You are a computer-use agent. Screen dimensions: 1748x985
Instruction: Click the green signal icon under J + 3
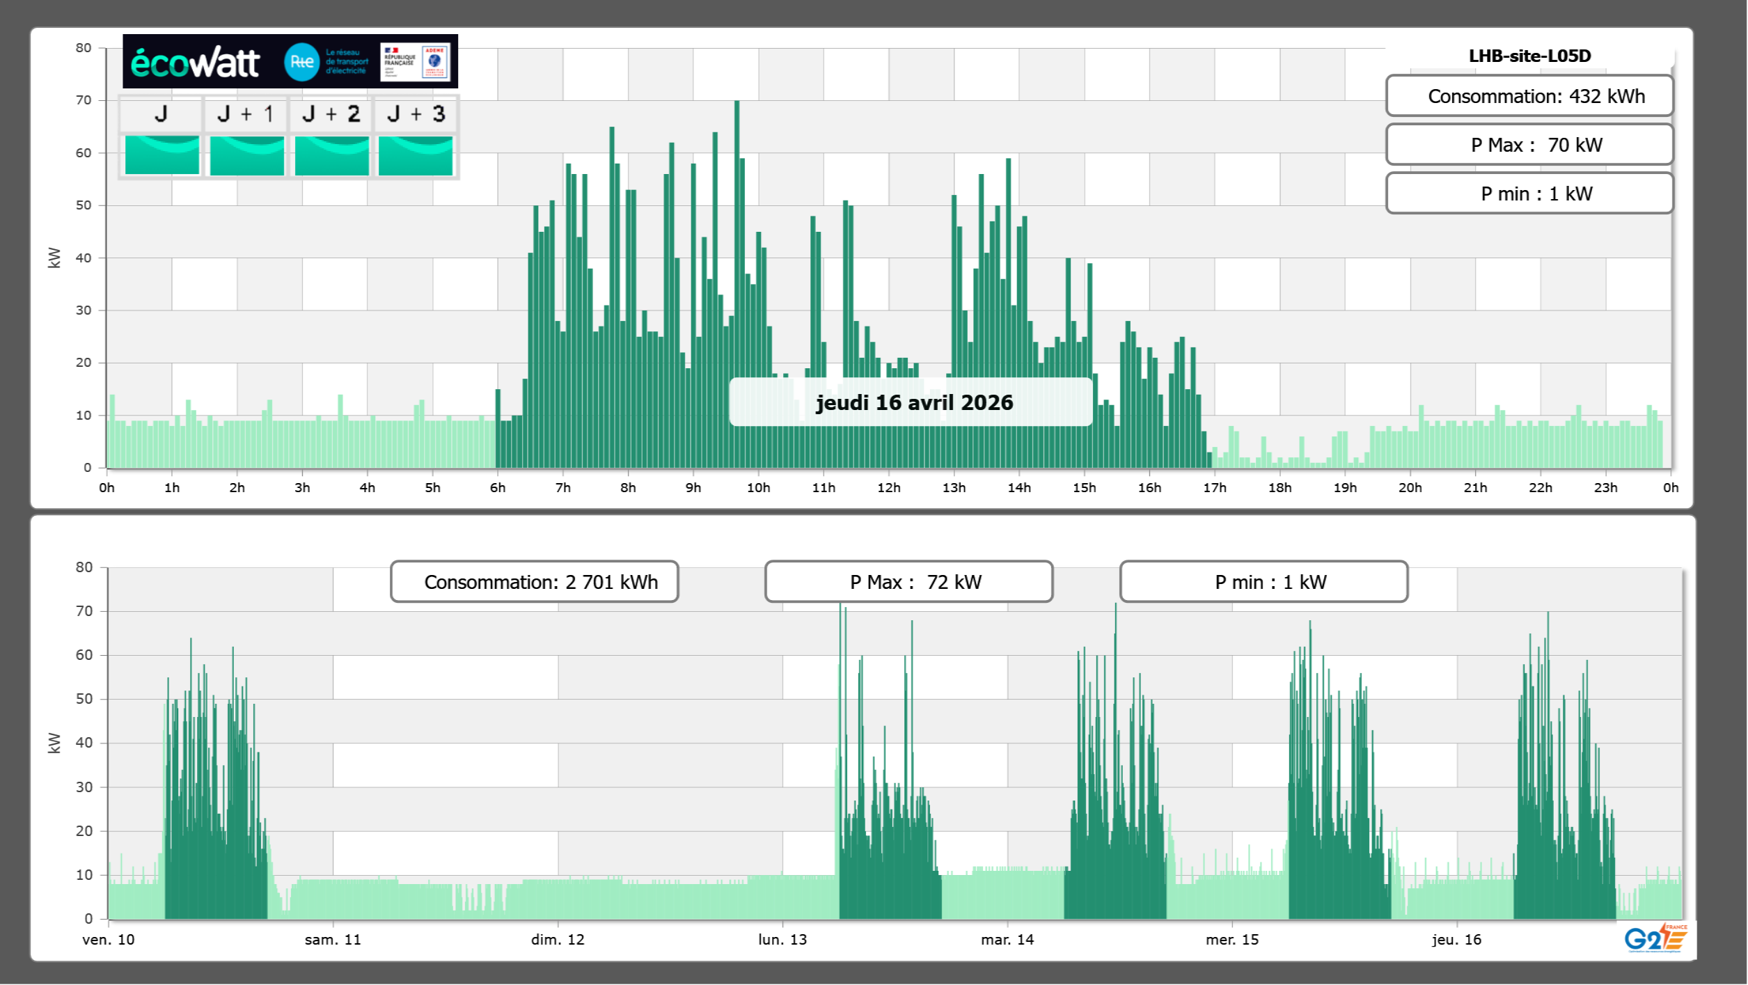point(416,155)
